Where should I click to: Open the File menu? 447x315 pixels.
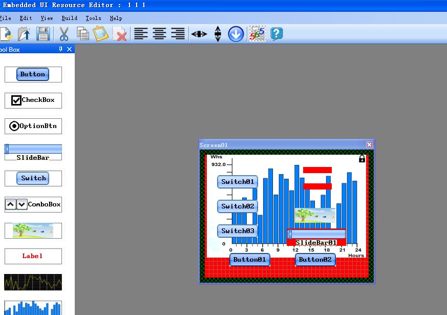[6, 18]
